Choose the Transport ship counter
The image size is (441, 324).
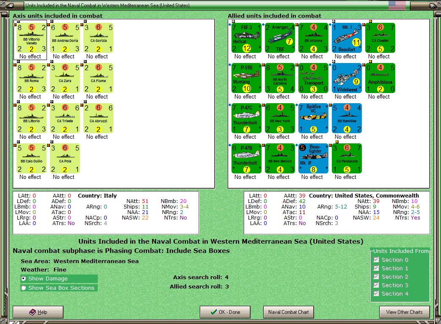[313, 78]
